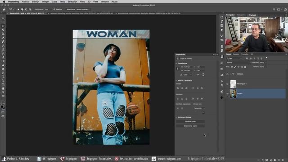Collapse the Acciones rápidas section

[176, 117]
